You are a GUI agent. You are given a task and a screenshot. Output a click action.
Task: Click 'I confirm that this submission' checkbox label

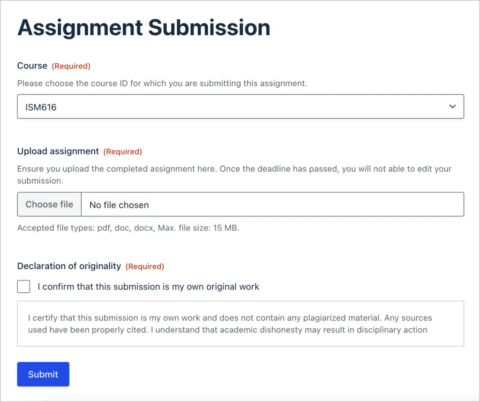pos(148,287)
